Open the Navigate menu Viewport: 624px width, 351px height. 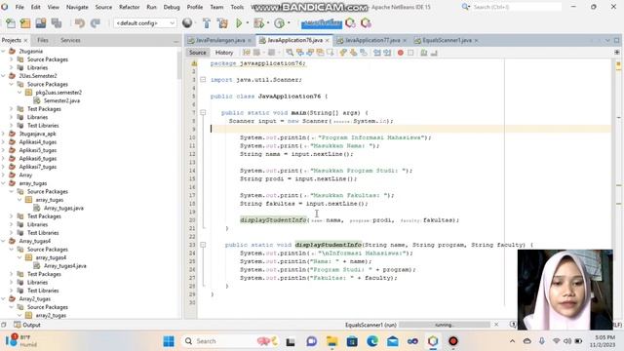77,7
